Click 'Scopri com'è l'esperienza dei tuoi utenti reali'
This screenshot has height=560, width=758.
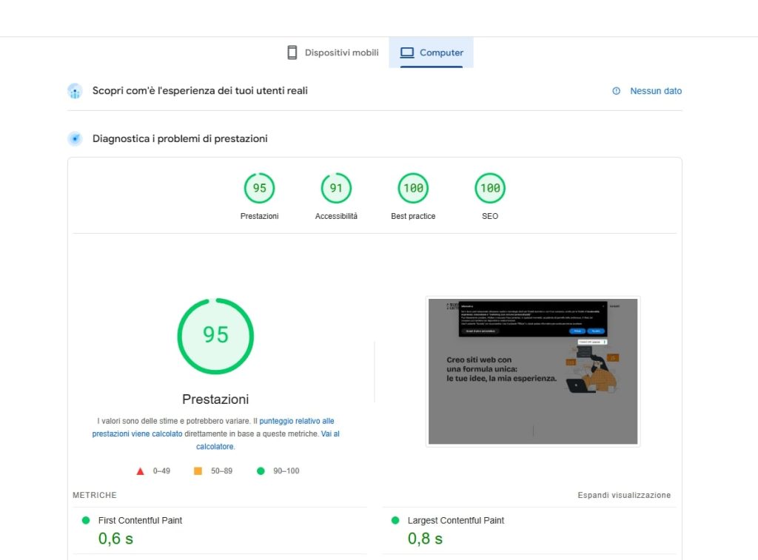[x=200, y=91]
